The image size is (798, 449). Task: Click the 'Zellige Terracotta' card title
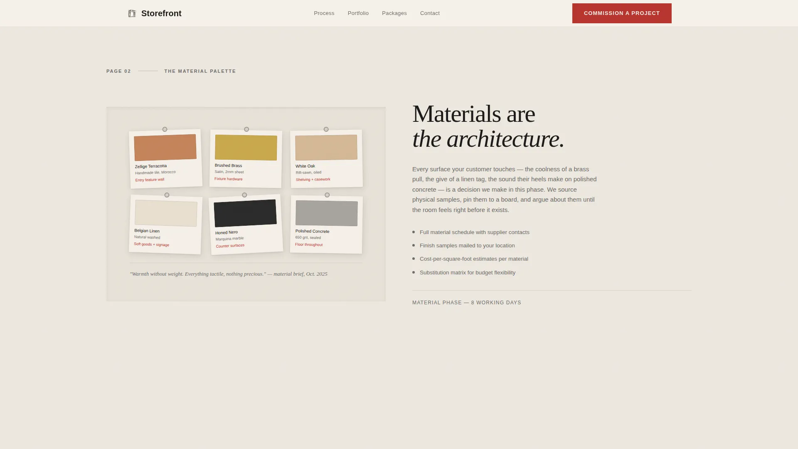pos(151,166)
